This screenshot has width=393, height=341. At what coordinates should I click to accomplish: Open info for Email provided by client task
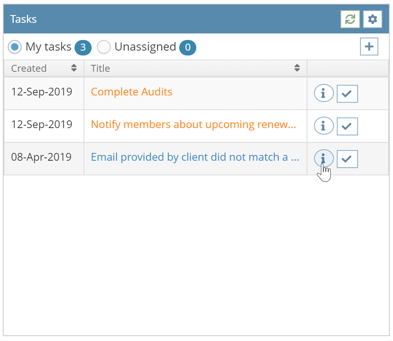click(x=324, y=158)
